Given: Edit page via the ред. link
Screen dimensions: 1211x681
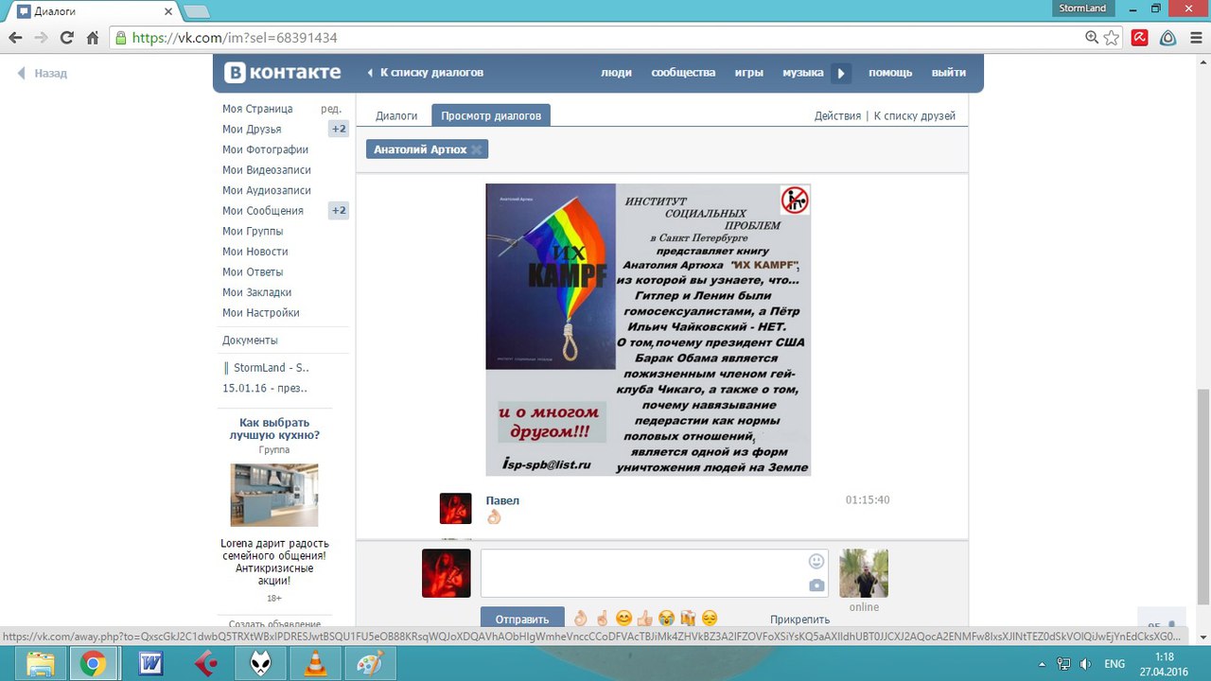Looking at the screenshot, I should [x=331, y=109].
